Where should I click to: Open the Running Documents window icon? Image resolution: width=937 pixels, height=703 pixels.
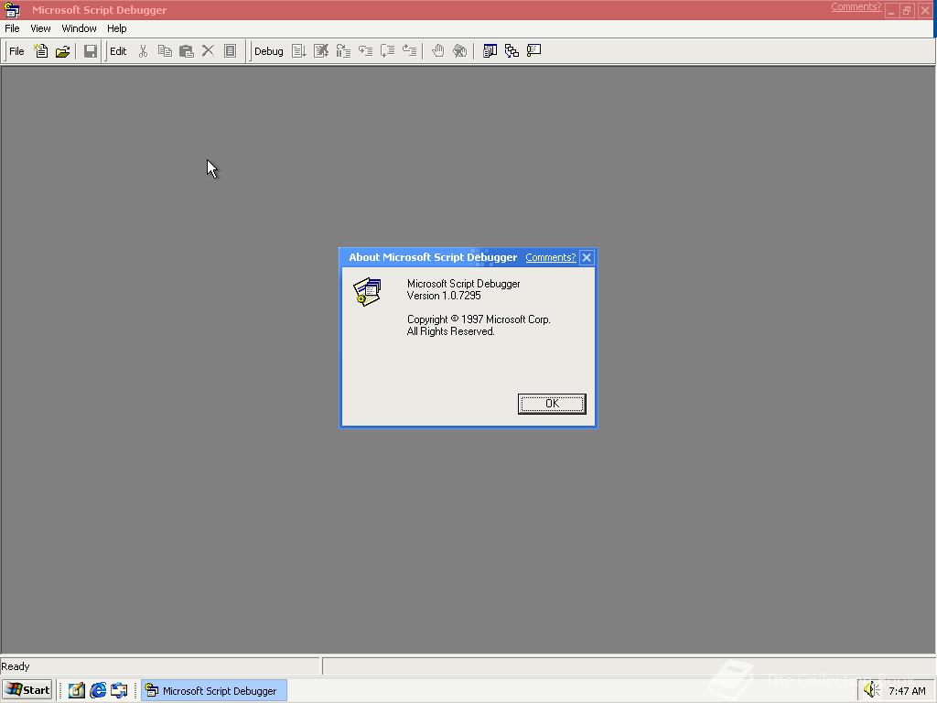pyautogui.click(x=490, y=51)
